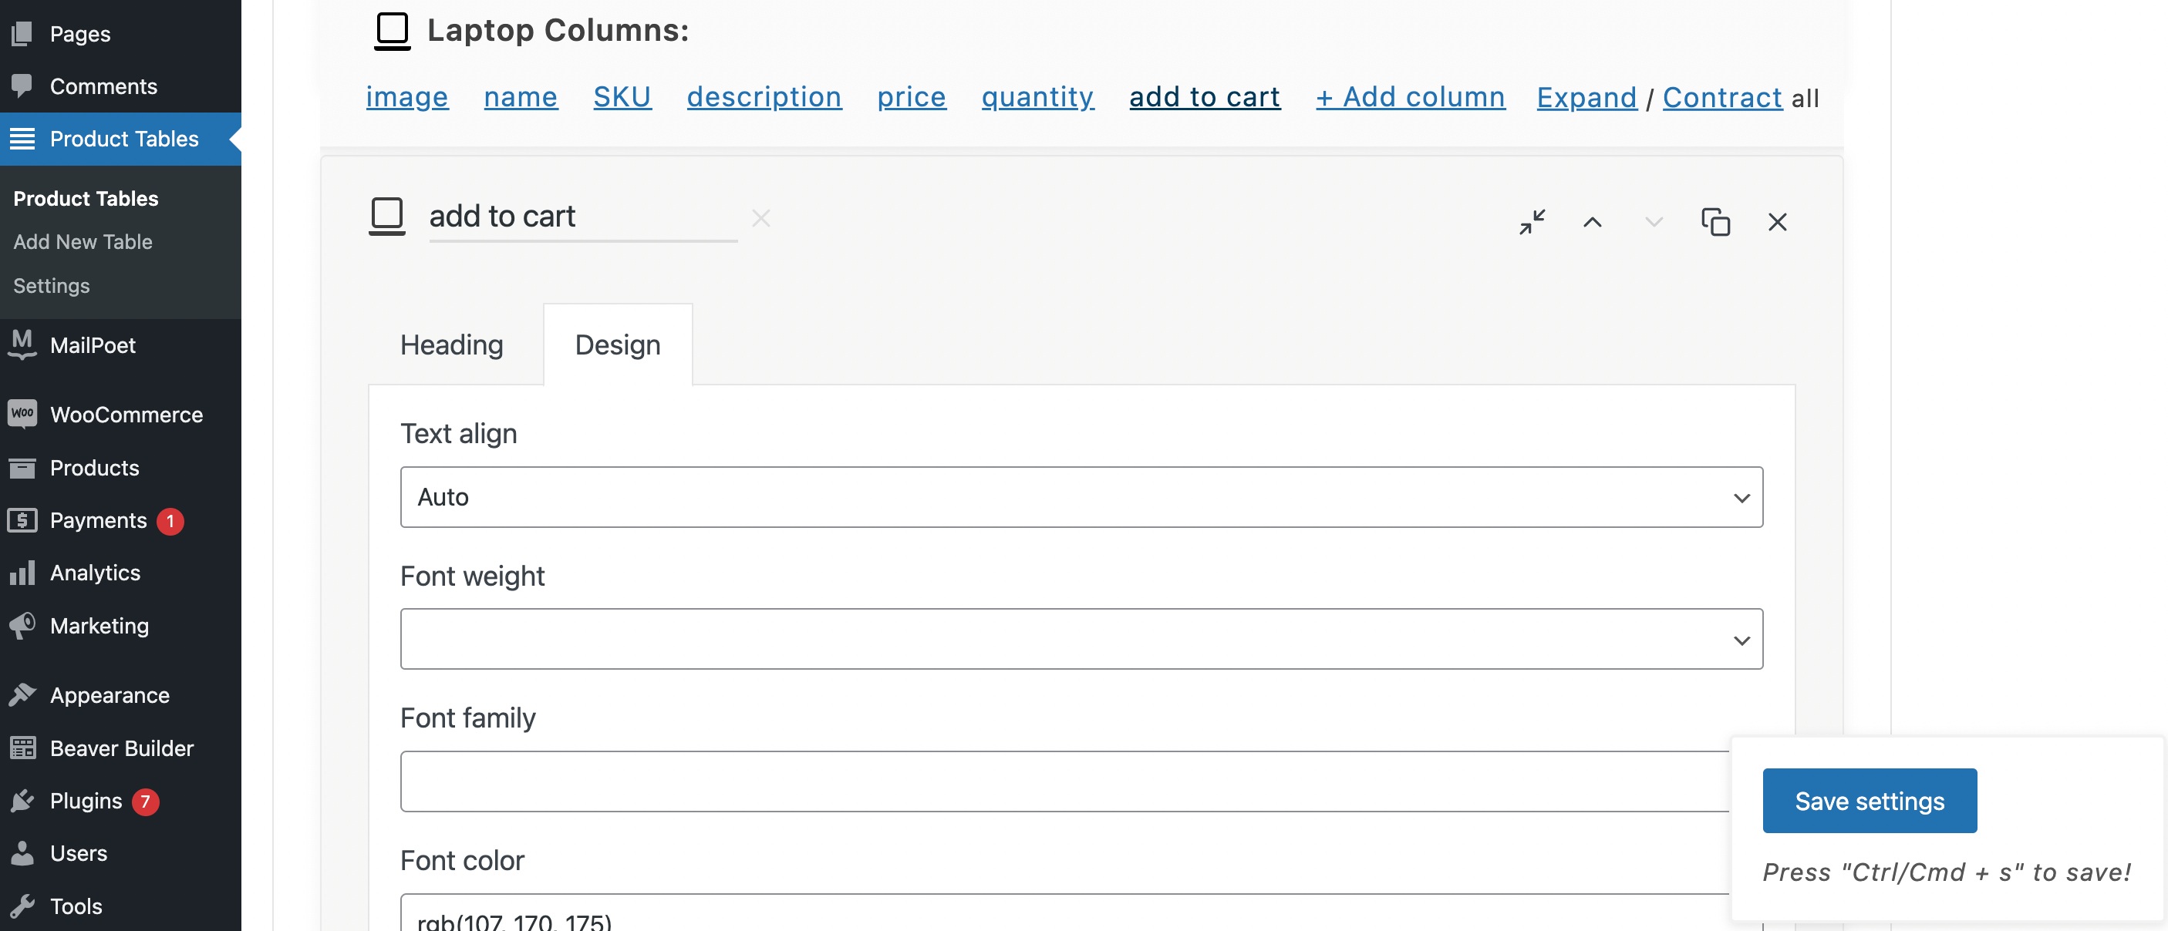Duplicate the add to cart column
2168x931 pixels.
pyautogui.click(x=1715, y=222)
